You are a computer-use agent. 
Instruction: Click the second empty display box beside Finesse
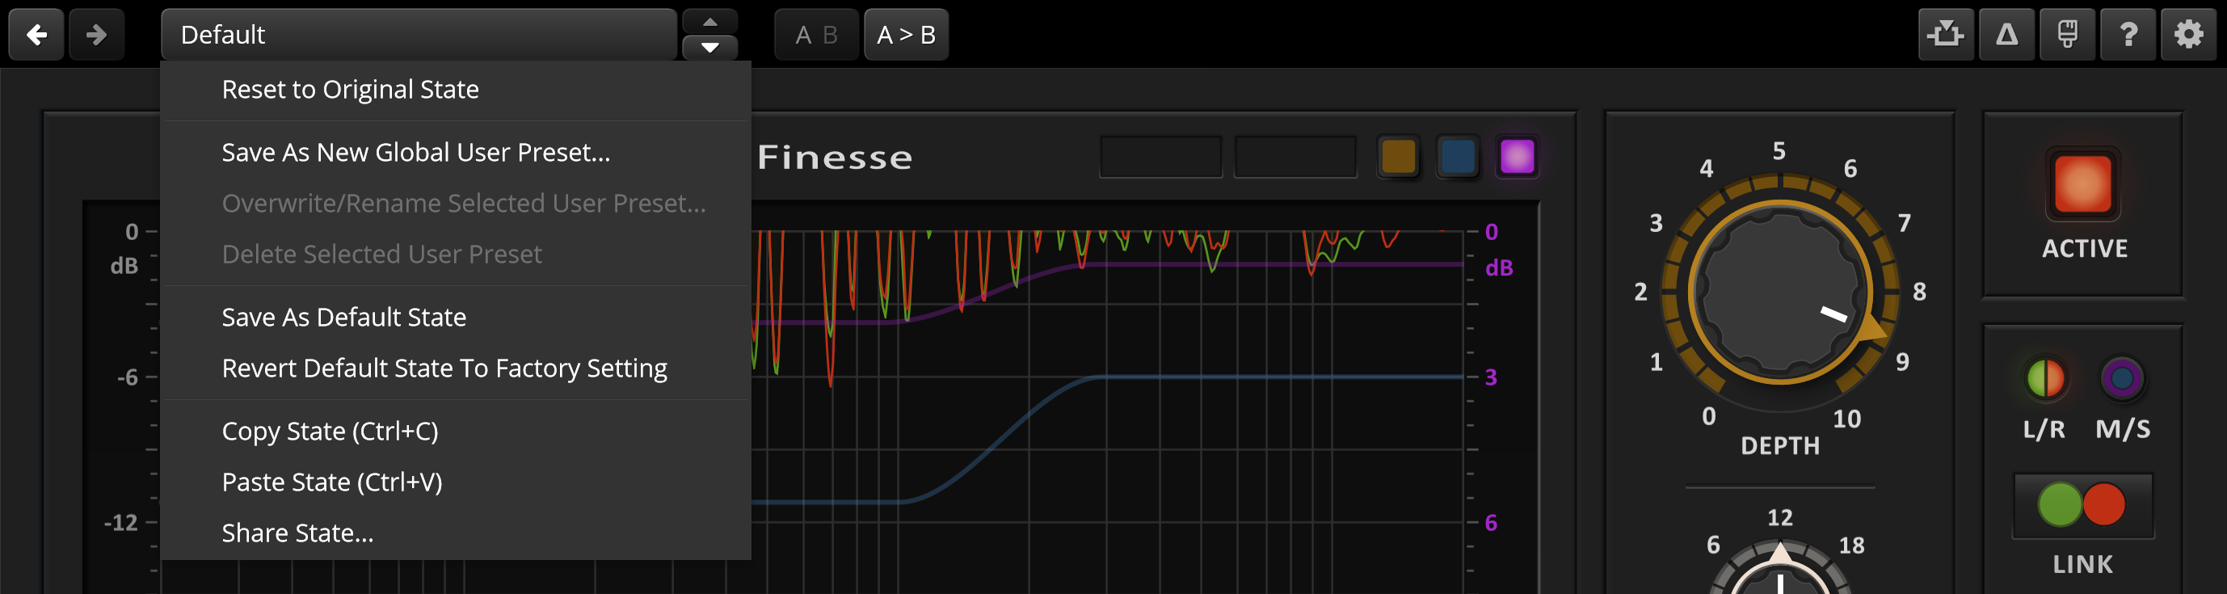tap(1295, 158)
